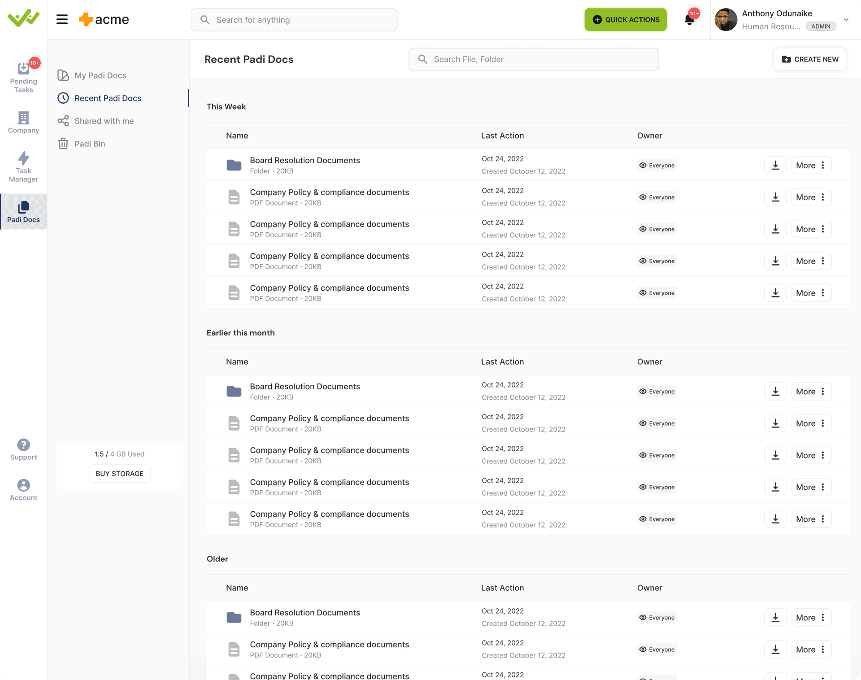Open My Padi Docs

(x=92, y=75)
